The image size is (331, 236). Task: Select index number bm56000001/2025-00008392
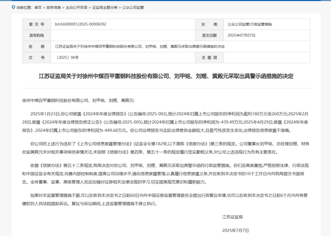tap(81, 24)
